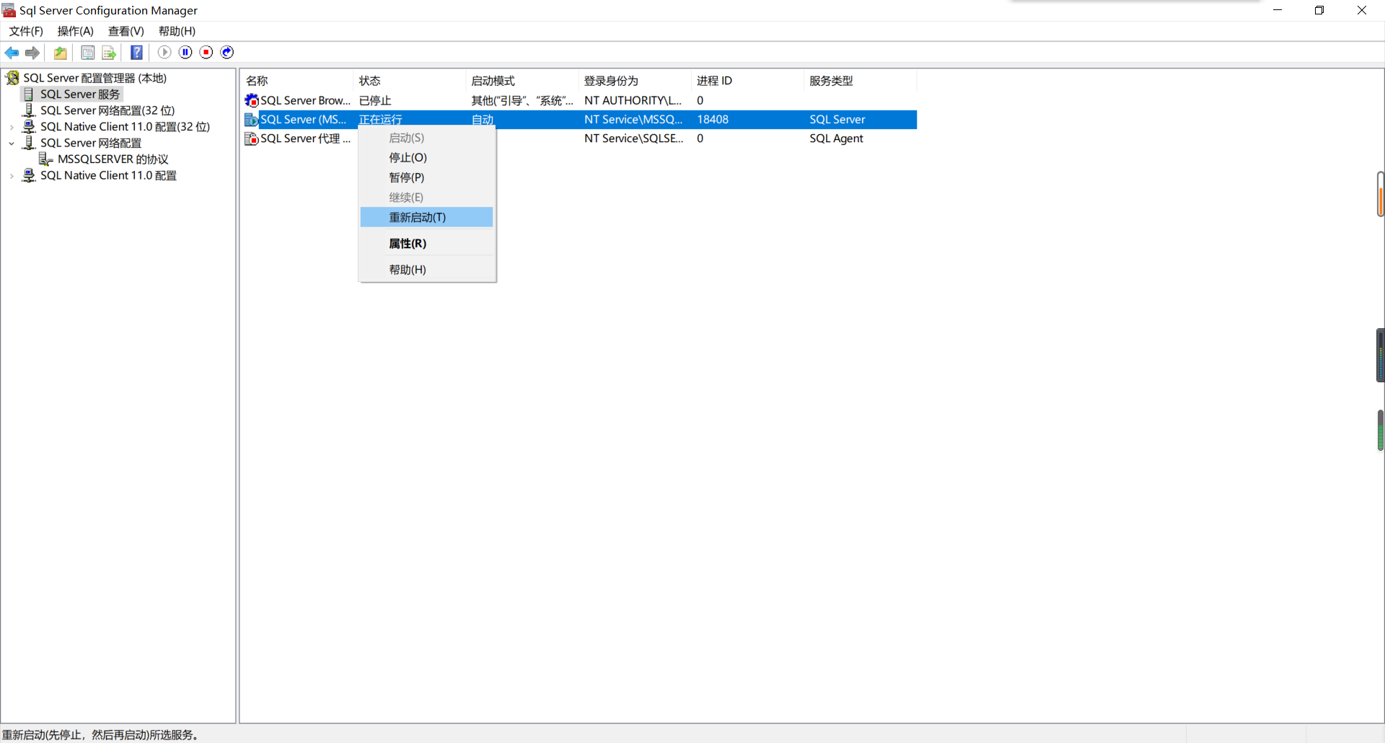This screenshot has width=1385, height=743.
Task: Click the blue Help question-mark icon
Action: (x=136, y=52)
